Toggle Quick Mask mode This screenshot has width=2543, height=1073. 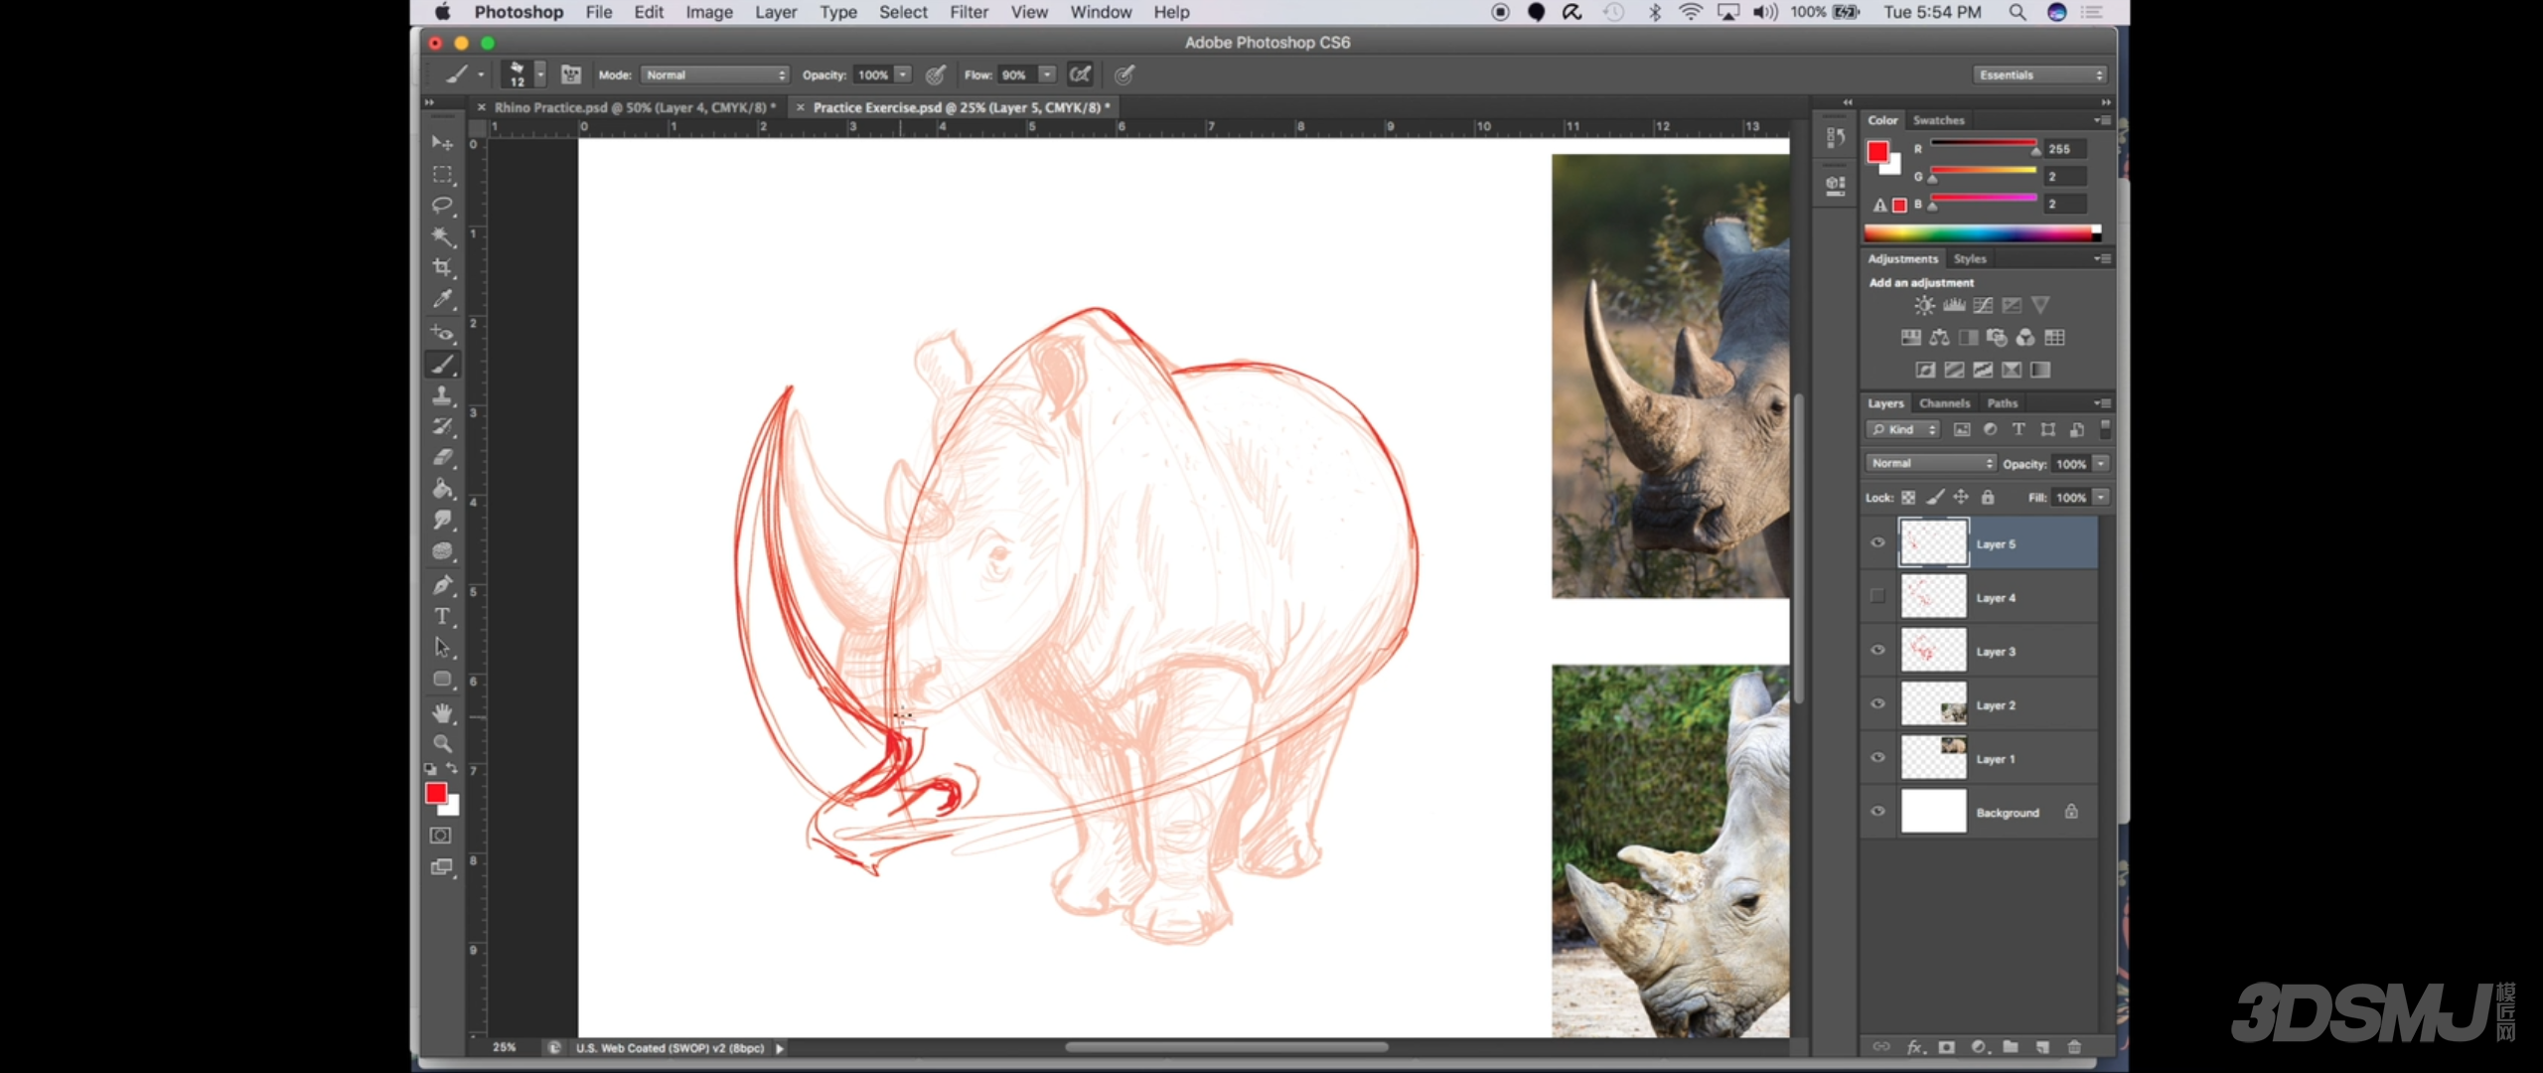click(440, 836)
